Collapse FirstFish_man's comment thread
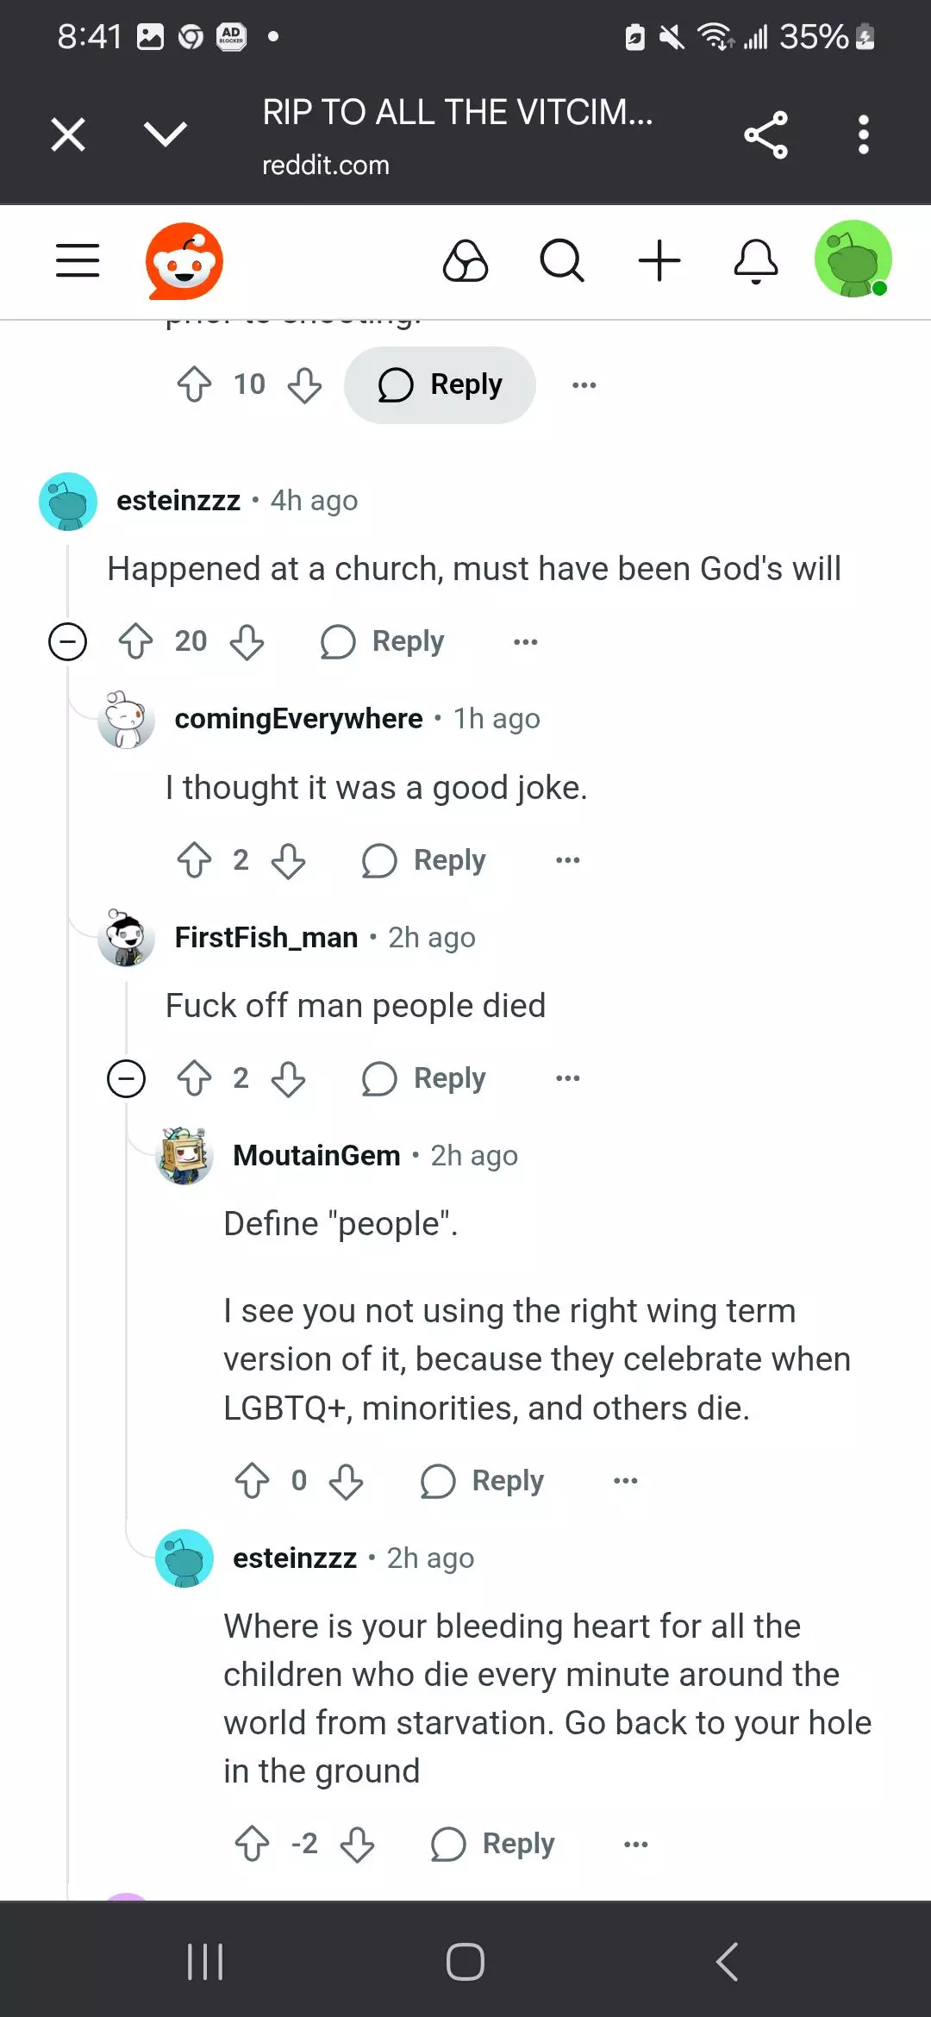931x2017 pixels. 126,1078
